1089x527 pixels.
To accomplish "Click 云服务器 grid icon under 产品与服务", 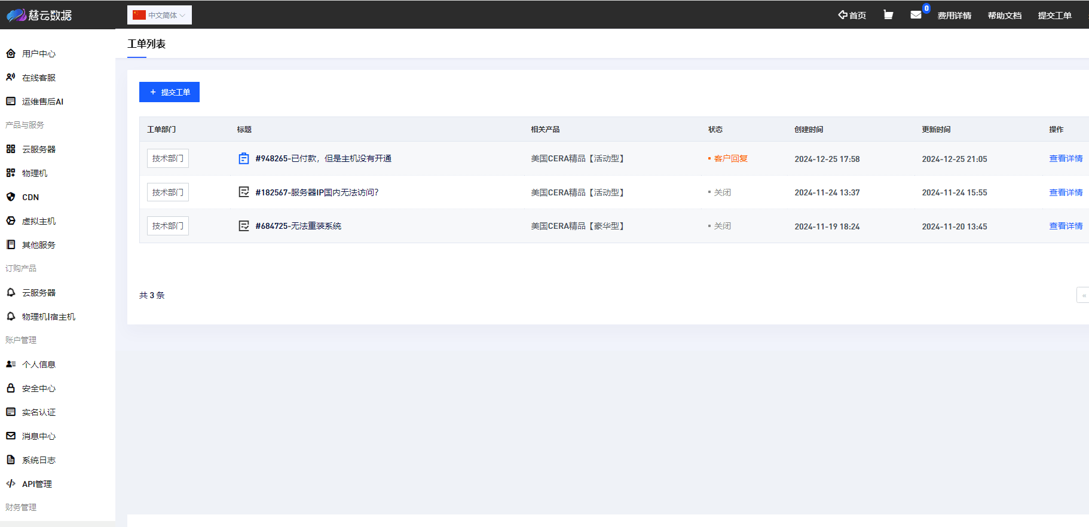I will tap(11, 149).
